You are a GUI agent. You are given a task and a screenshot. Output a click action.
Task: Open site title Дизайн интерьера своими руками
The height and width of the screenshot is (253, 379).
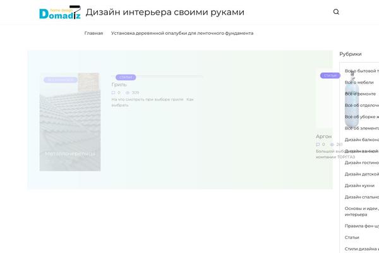[165, 12]
